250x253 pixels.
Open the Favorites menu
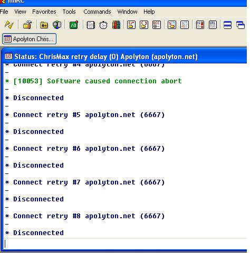(x=44, y=12)
